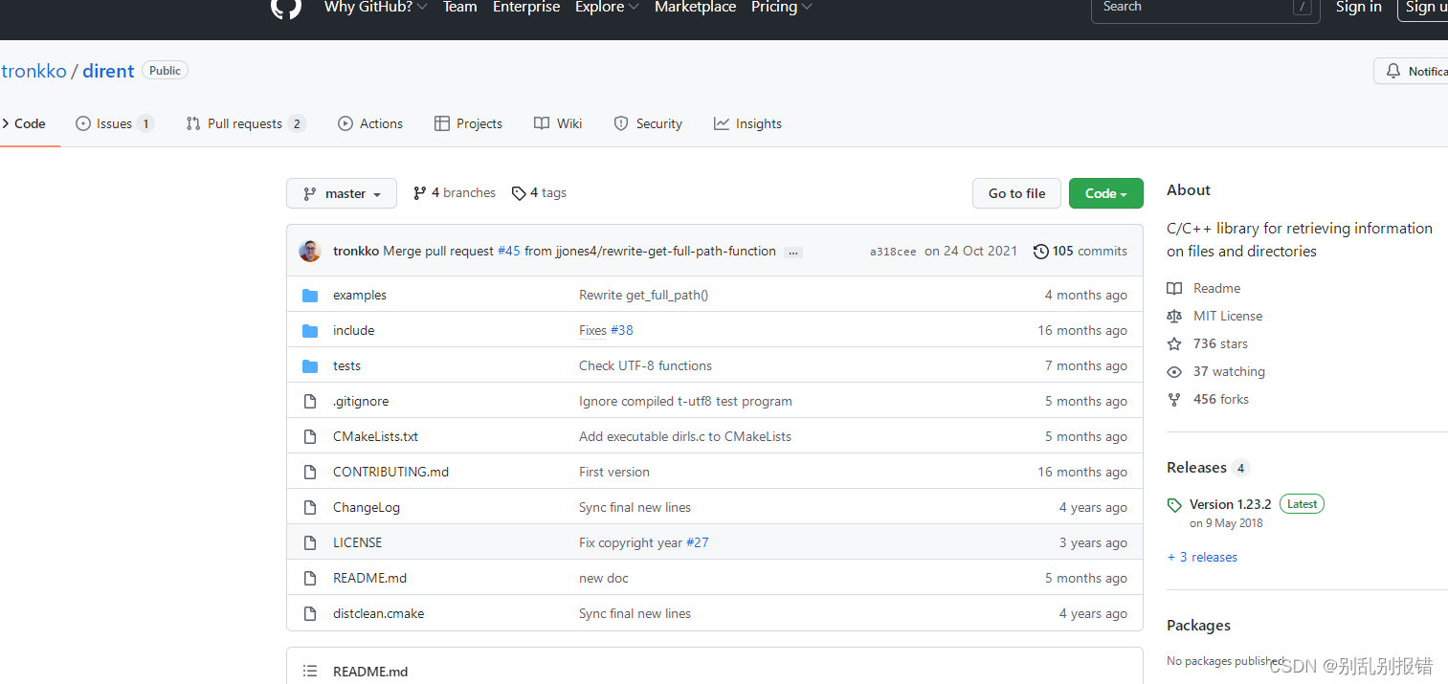Open CMakeLists.txt file name
This screenshot has width=1448, height=684.
tap(375, 436)
